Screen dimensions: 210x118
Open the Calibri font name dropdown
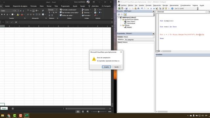(13, 11)
